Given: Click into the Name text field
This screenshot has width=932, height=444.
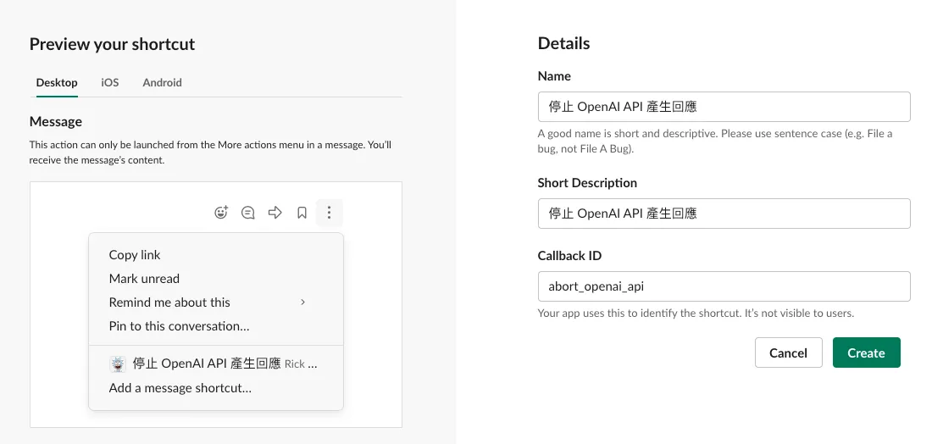Looking at the screenshot, I should tap(724, 107).
